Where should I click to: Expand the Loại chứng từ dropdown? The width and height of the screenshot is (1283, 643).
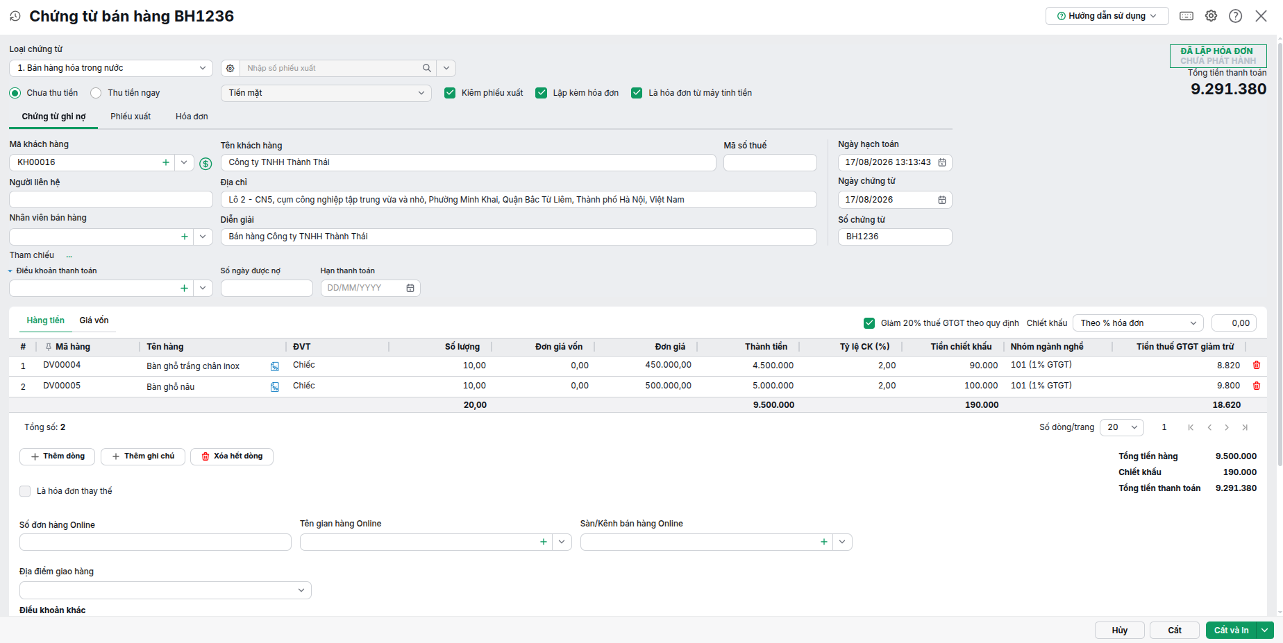click(x=111, y=68)
